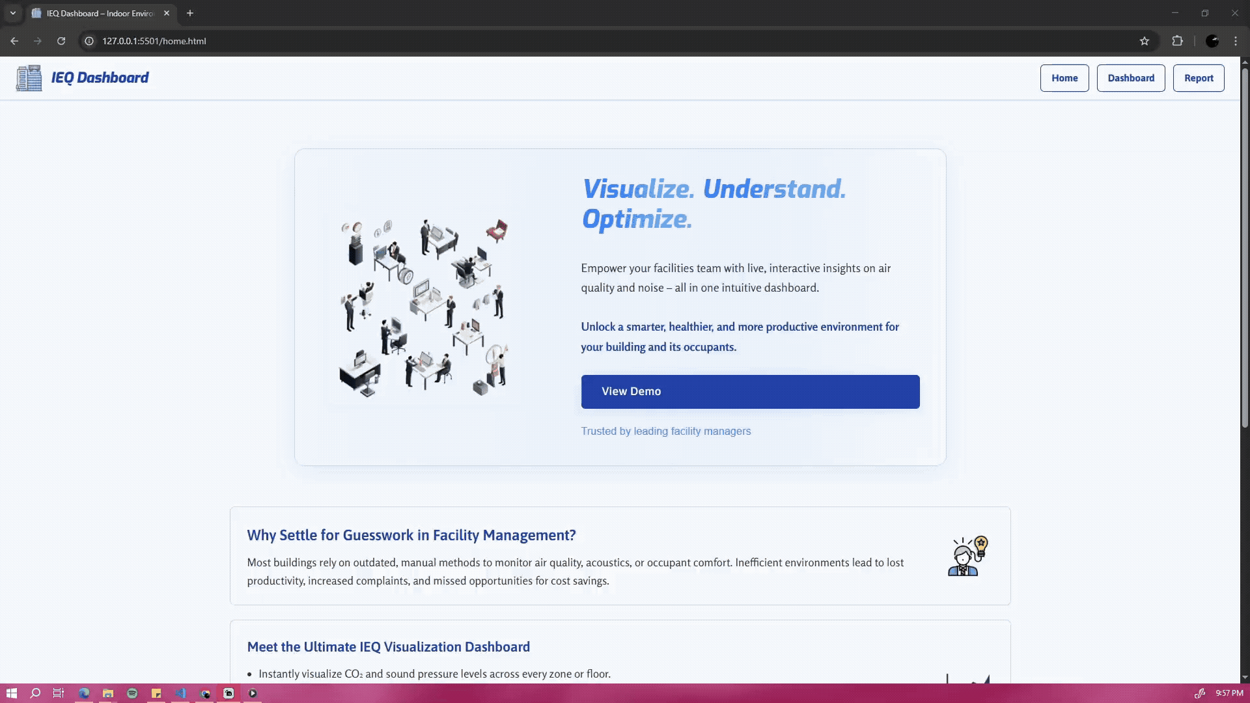Reload the page with the refresh icon
The width and height of the screenshot is (1250, 703).
[61, 41]
